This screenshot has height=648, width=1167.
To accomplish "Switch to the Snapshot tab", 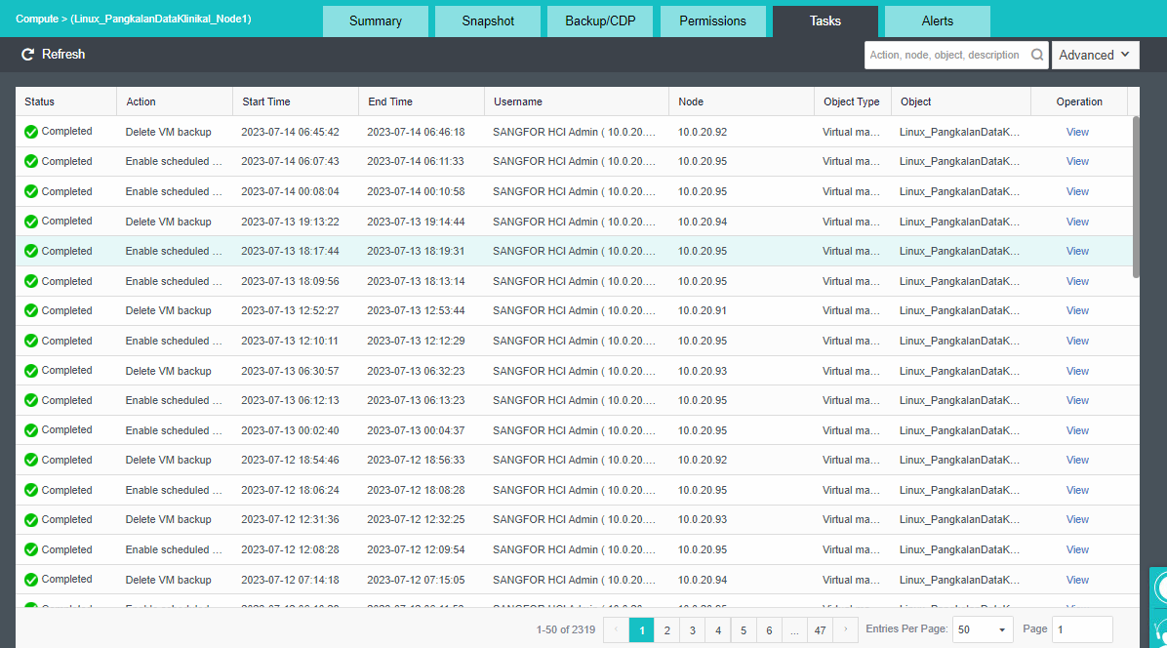I will [488, 21].
